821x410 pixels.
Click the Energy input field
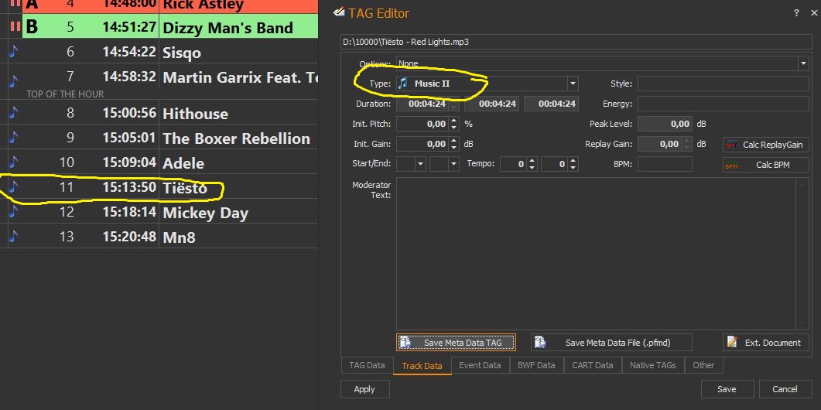coord(723,104)
